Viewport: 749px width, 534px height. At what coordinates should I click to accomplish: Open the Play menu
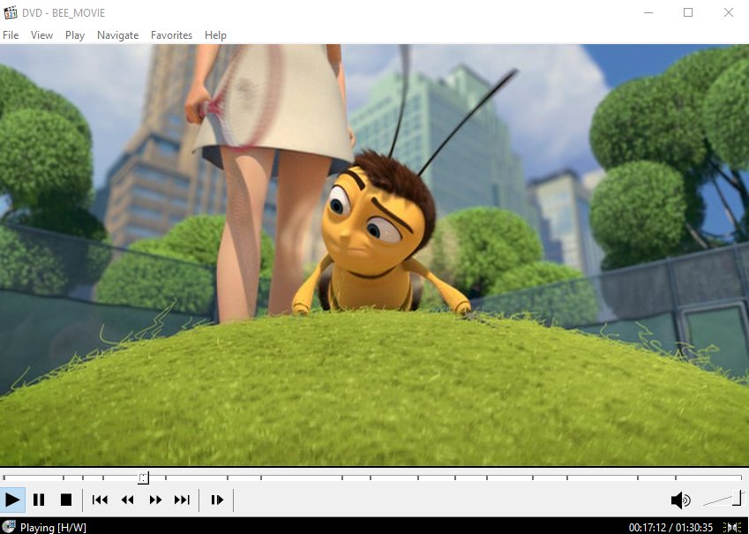pyautogui.click(x=74, y=35)
